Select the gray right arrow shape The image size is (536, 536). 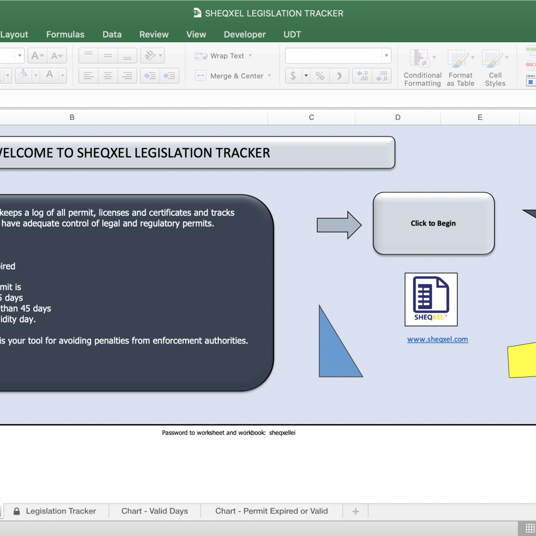[339, 225]
